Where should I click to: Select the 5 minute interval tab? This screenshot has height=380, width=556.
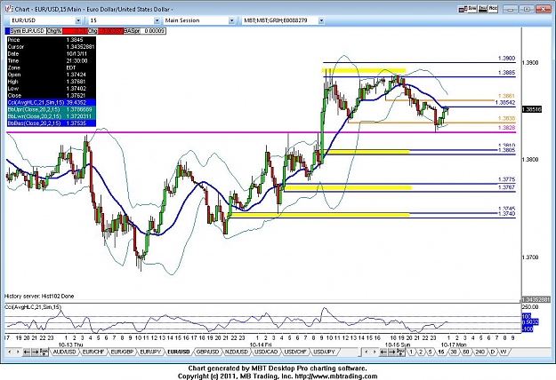pyautogui.click(x=430, y=352)
